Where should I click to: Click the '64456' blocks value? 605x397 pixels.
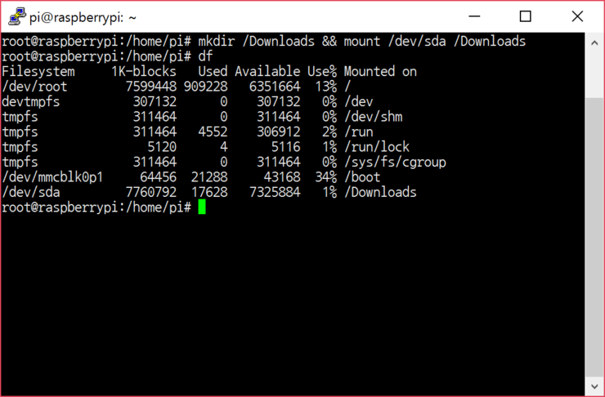click(159, 177)
